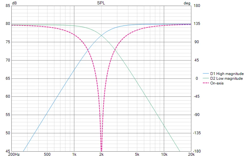The image size is (247, 156).
Task: Click the deg unit label at top right
Action: 188,3
